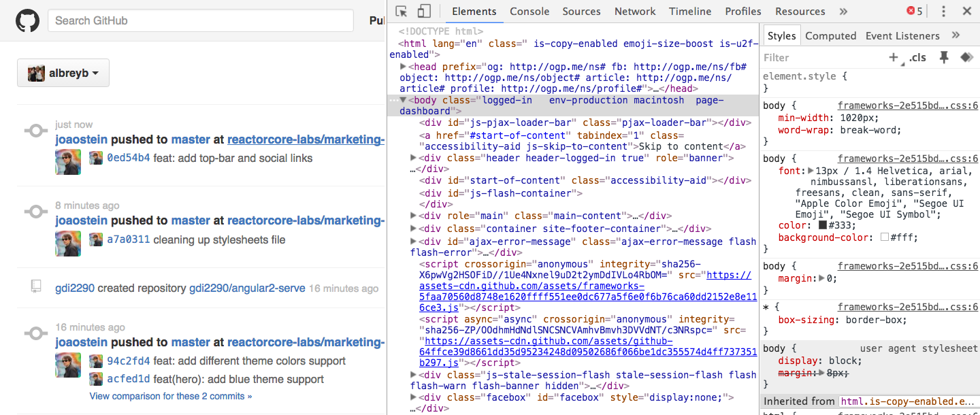Viewport: 980px width, 415px height.
Task: Click the html.is-copy-enabled inherited selector
Action: click(908, 401)
